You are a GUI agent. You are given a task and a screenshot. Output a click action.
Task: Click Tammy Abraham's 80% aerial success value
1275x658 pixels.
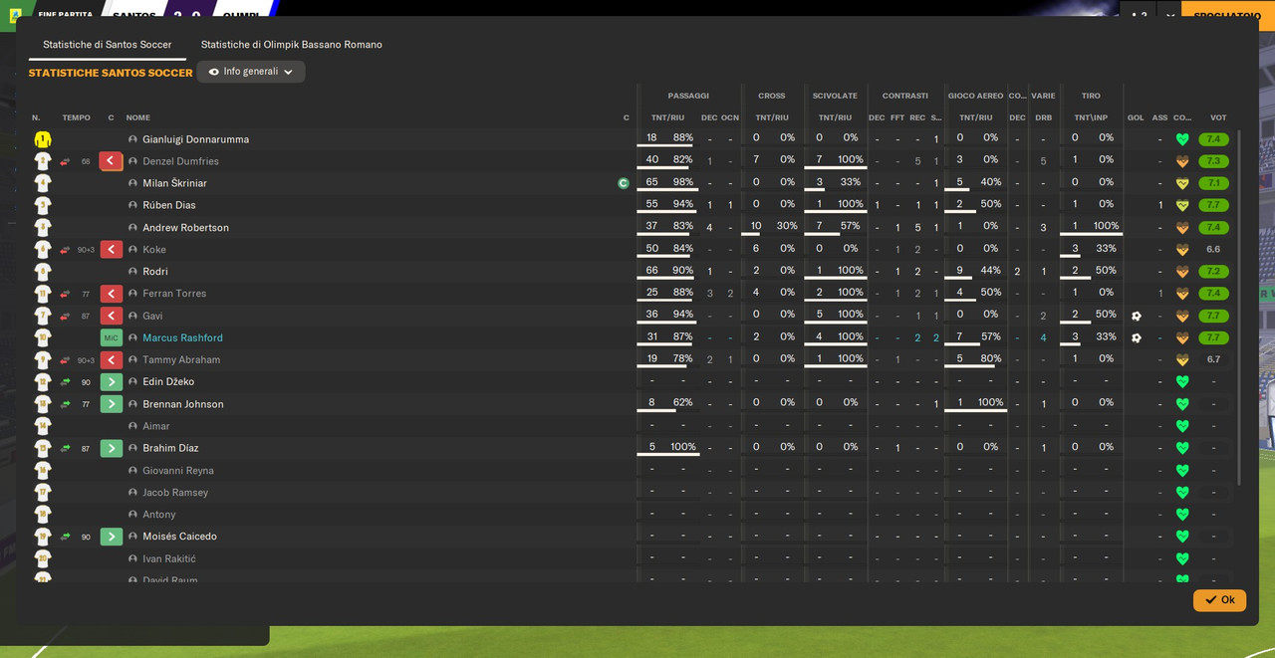click(991, 358)
